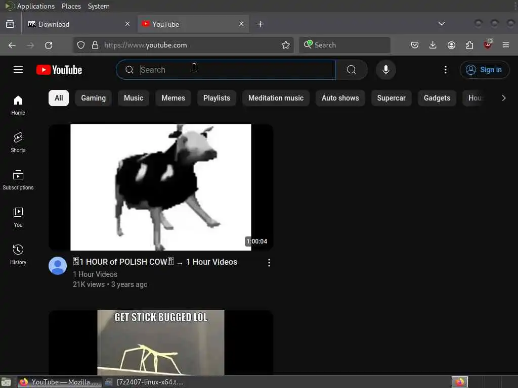Image resolution: width=518 pixels, height=388 pixels.
Task: Open Subscriptions in the sidebar
Action: coord(18,180)
